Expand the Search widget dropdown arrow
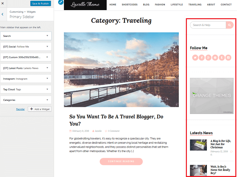Viewport: 237px width, 177px height. pos(47,36)
